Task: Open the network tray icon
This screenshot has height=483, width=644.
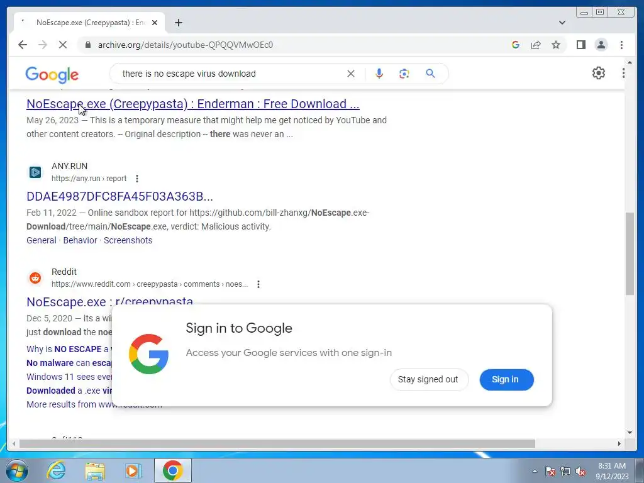Action: point(565,471)
